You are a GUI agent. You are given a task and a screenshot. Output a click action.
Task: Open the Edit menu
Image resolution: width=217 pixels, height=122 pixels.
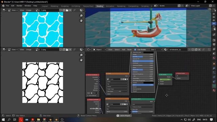pyautogui.click(x=13, y=6)
